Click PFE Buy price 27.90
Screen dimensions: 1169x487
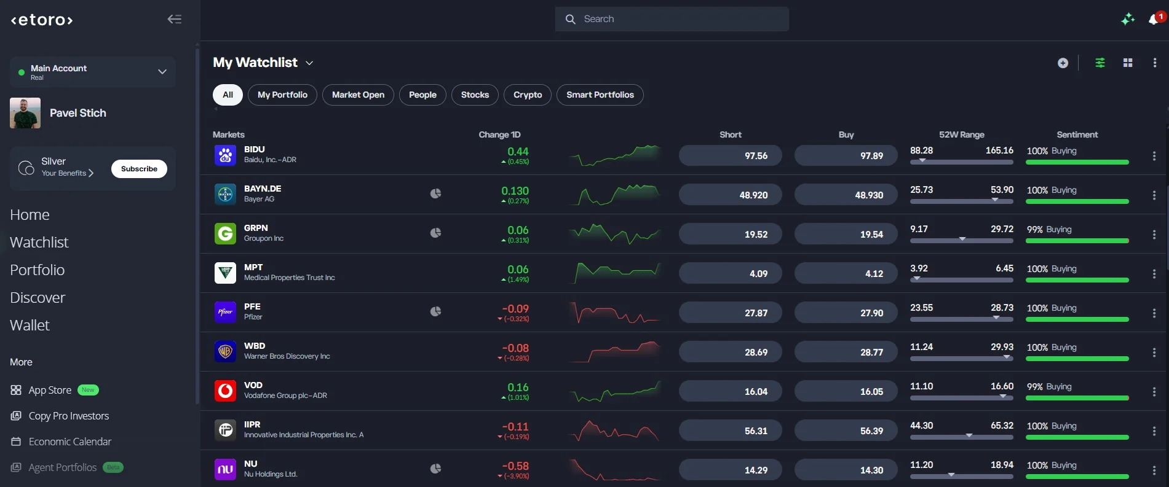click(x=846, y=313)
